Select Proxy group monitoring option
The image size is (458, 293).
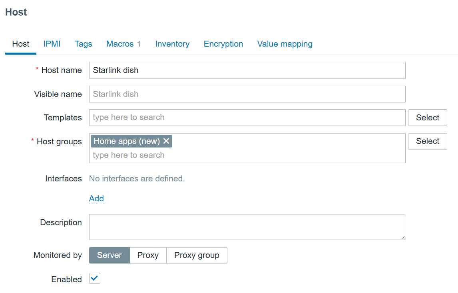point(197,255)
